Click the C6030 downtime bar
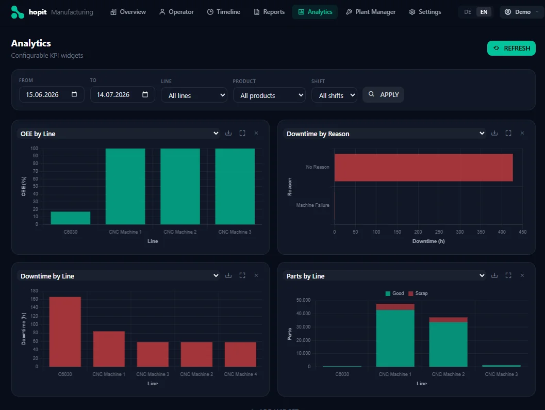Viewport: 545px width, 410px height. tap(65, 332)
